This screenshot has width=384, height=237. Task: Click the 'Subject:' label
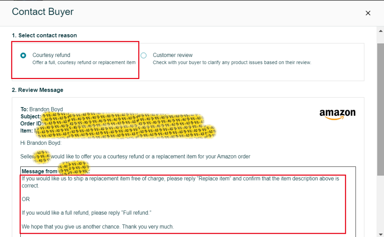30,116
